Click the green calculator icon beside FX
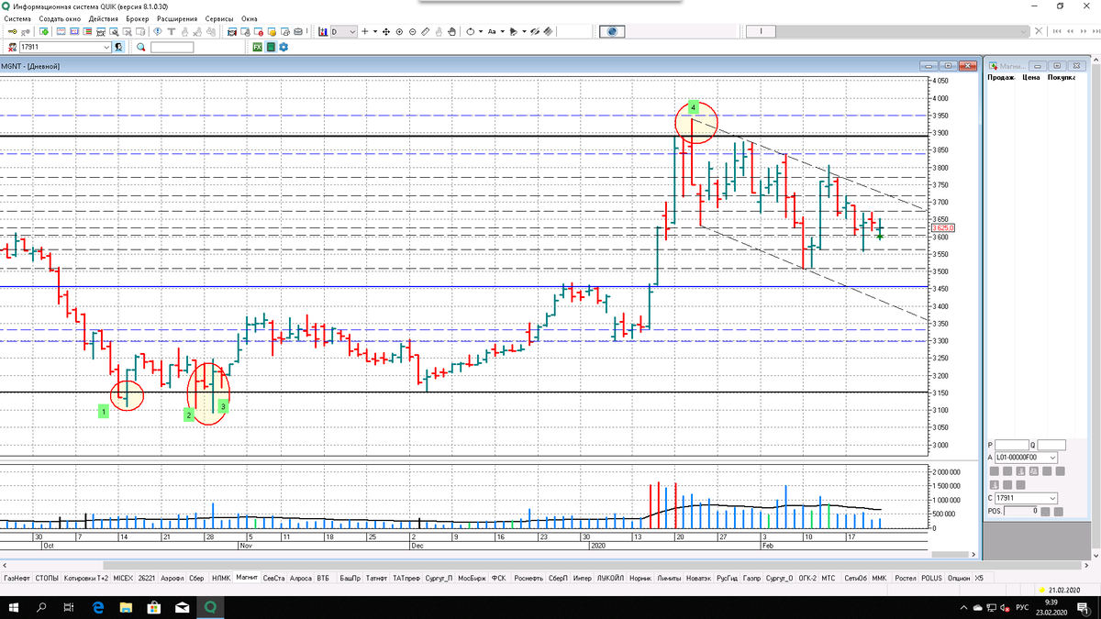 [x=271, y=47]
